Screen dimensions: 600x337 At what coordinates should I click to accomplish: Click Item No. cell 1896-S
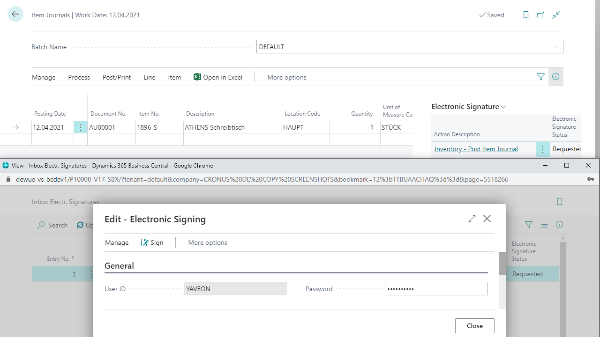click(159, 127)
